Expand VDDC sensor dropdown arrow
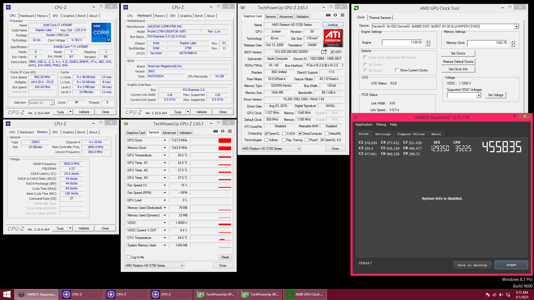This screenshot has height=300, width=534. [165, 223]
